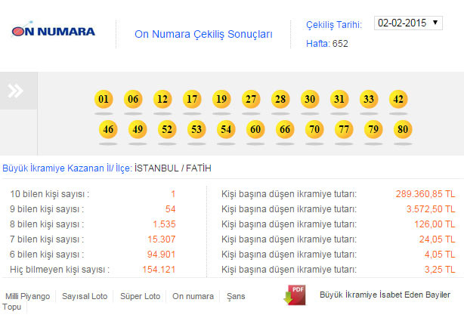
Task: Select the yellow ball numbered 60
Action: coord(255,129)
